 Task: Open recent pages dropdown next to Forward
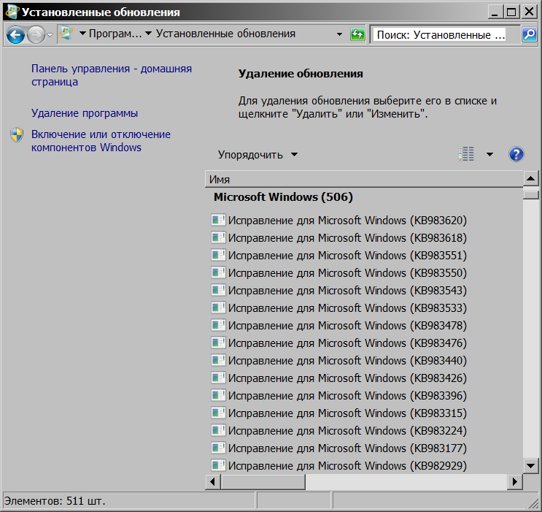click(50, 34)
